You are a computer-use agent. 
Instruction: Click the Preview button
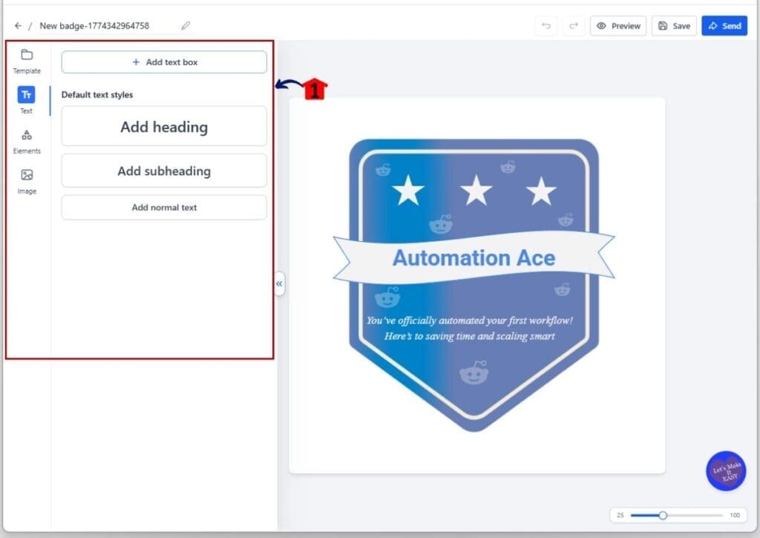pyautogui.click(x=618, y=26)
